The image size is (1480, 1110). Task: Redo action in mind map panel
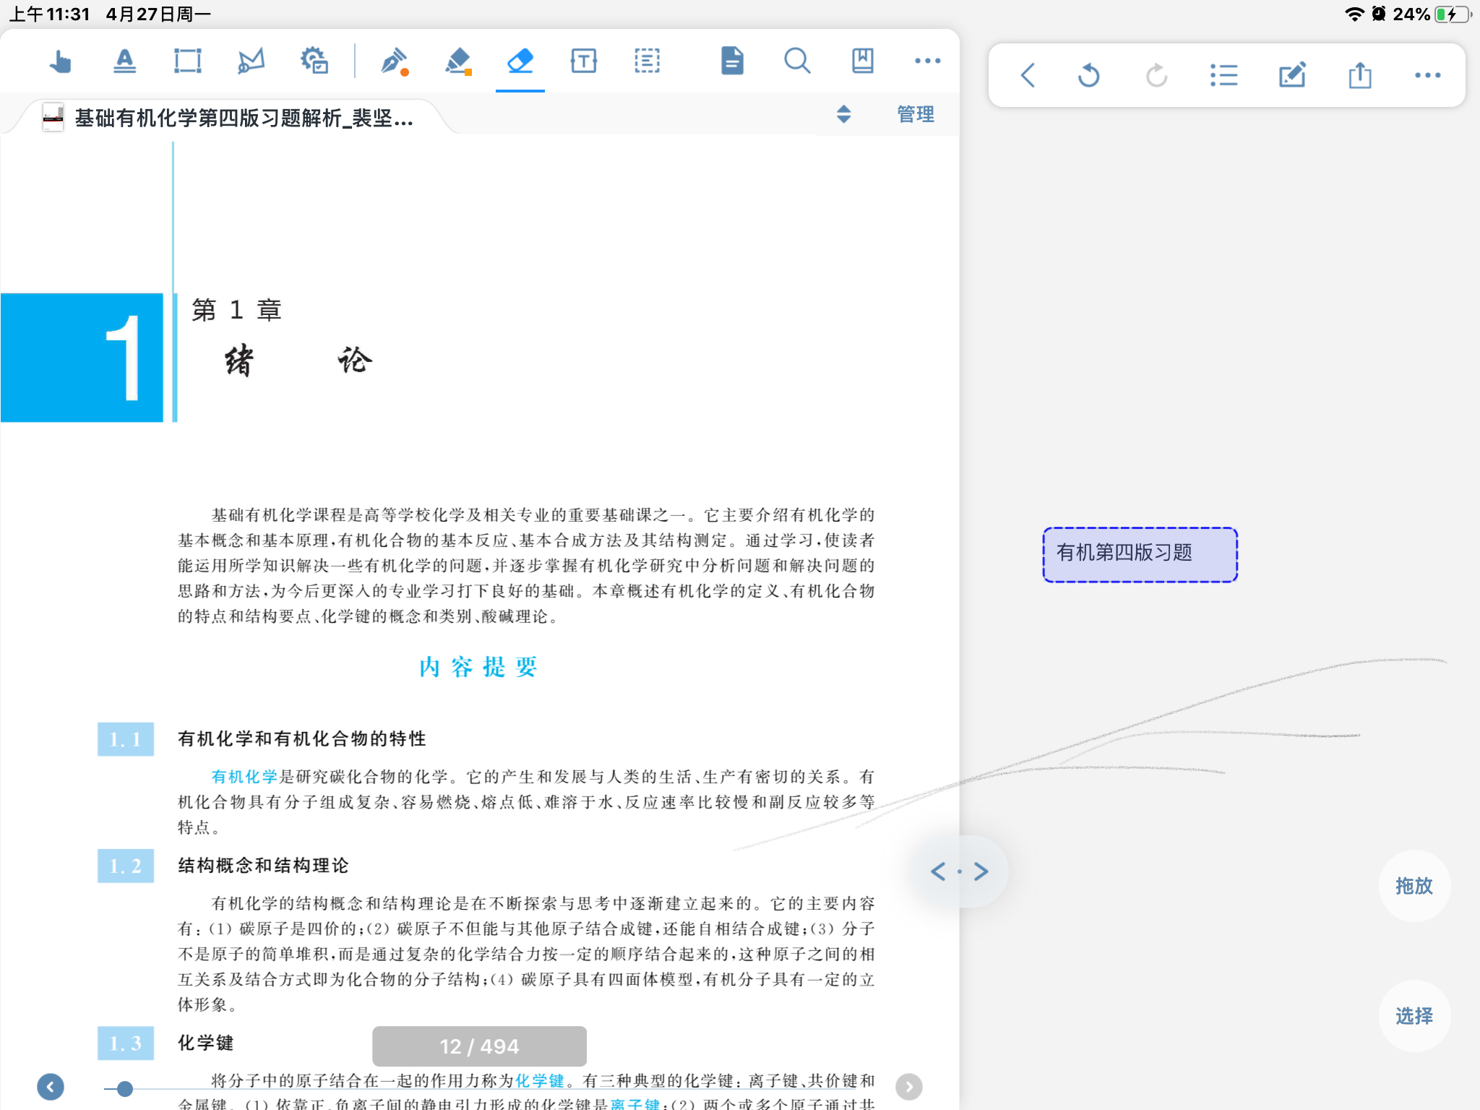[x=1156, y=75]
